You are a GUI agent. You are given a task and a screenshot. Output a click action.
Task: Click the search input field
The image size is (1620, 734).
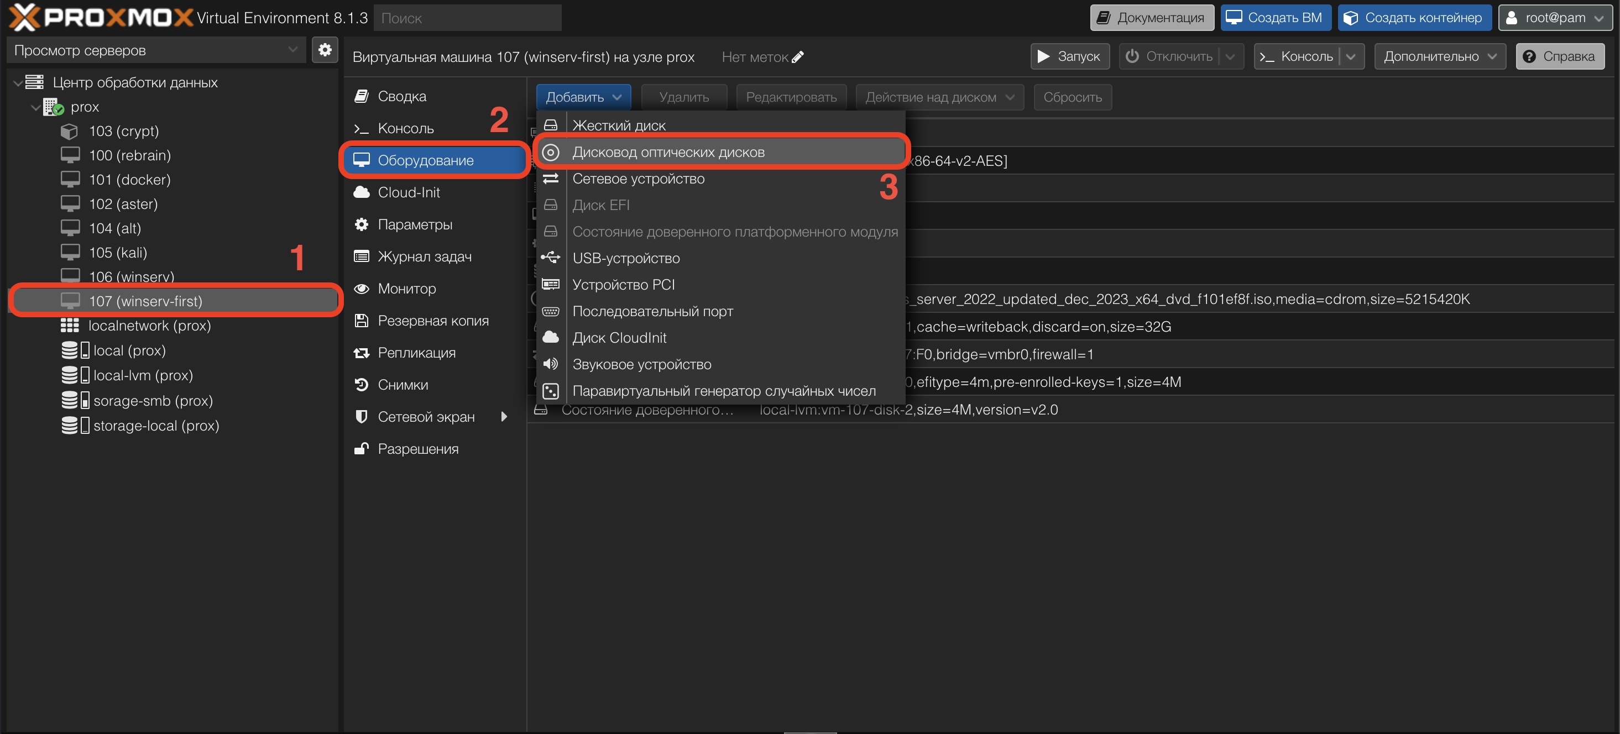point(467,18)
